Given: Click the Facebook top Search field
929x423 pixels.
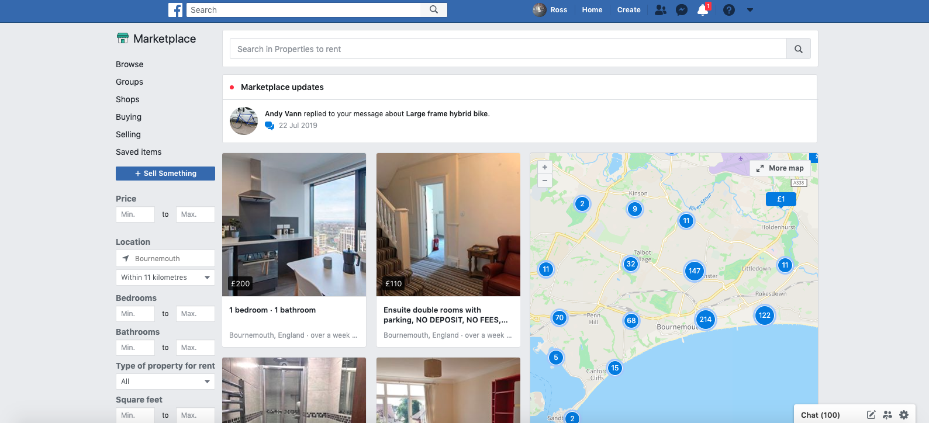Looking at the screenshot, I should coord(304,10).
